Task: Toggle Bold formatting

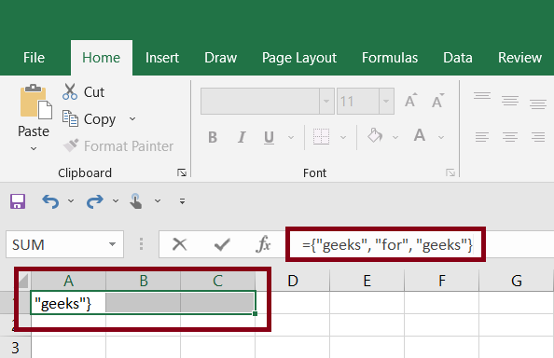Action: coord(213,137)
